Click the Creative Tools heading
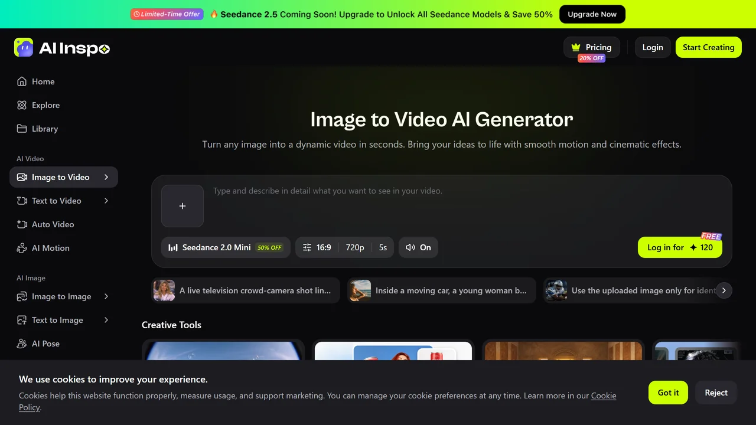The width and height of the screenshot is (756, 425). pos(171,325)
